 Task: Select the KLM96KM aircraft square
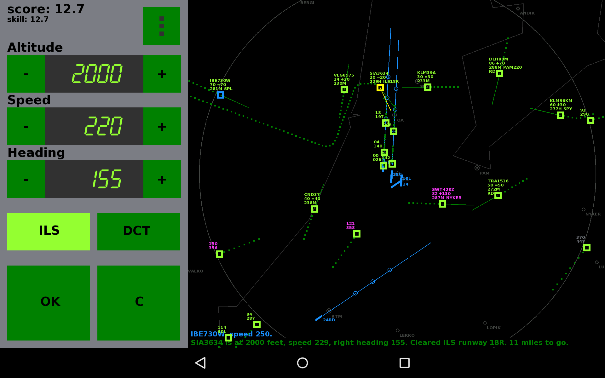560,115
